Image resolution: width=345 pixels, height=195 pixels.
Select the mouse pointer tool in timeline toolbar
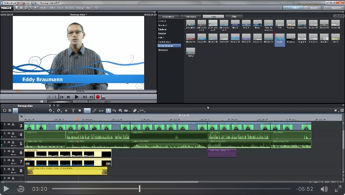click(108, 110)
